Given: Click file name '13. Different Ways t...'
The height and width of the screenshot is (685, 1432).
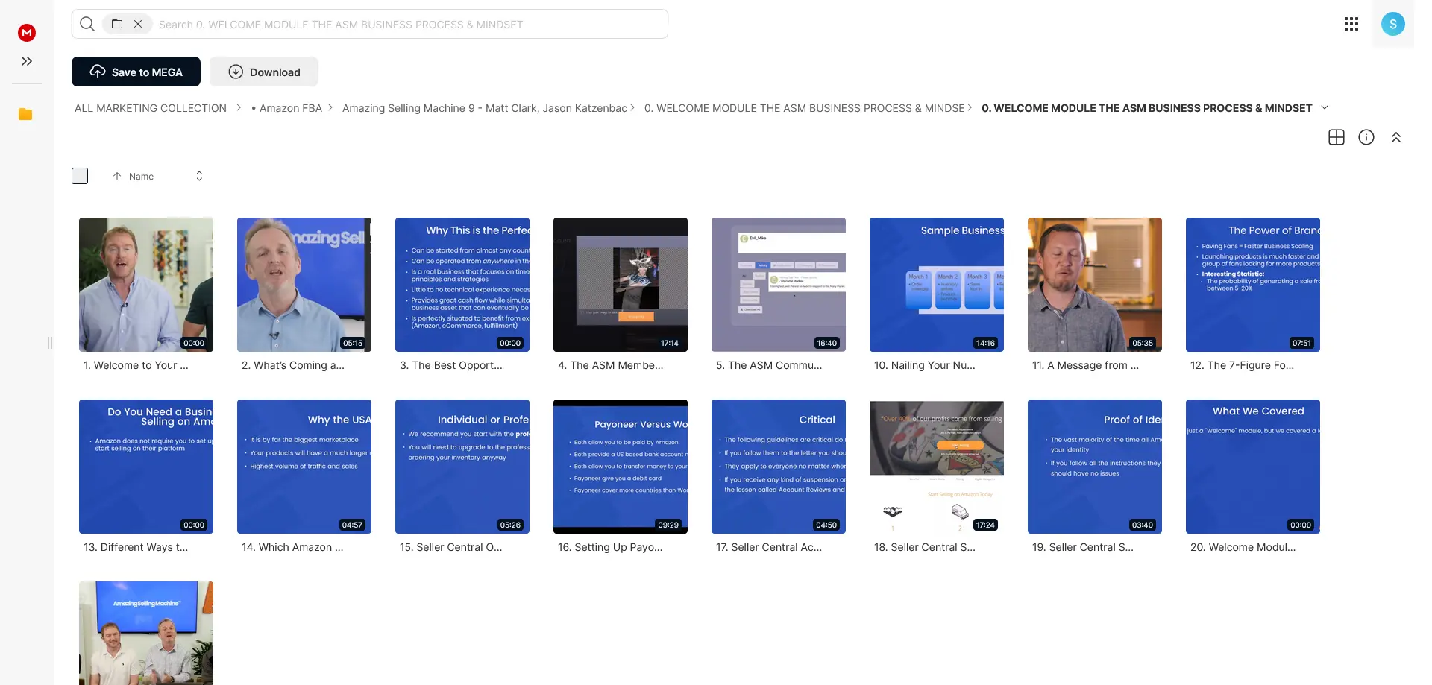Looking at the screenshot, I should pyautogui.click(x=136, y=547).
